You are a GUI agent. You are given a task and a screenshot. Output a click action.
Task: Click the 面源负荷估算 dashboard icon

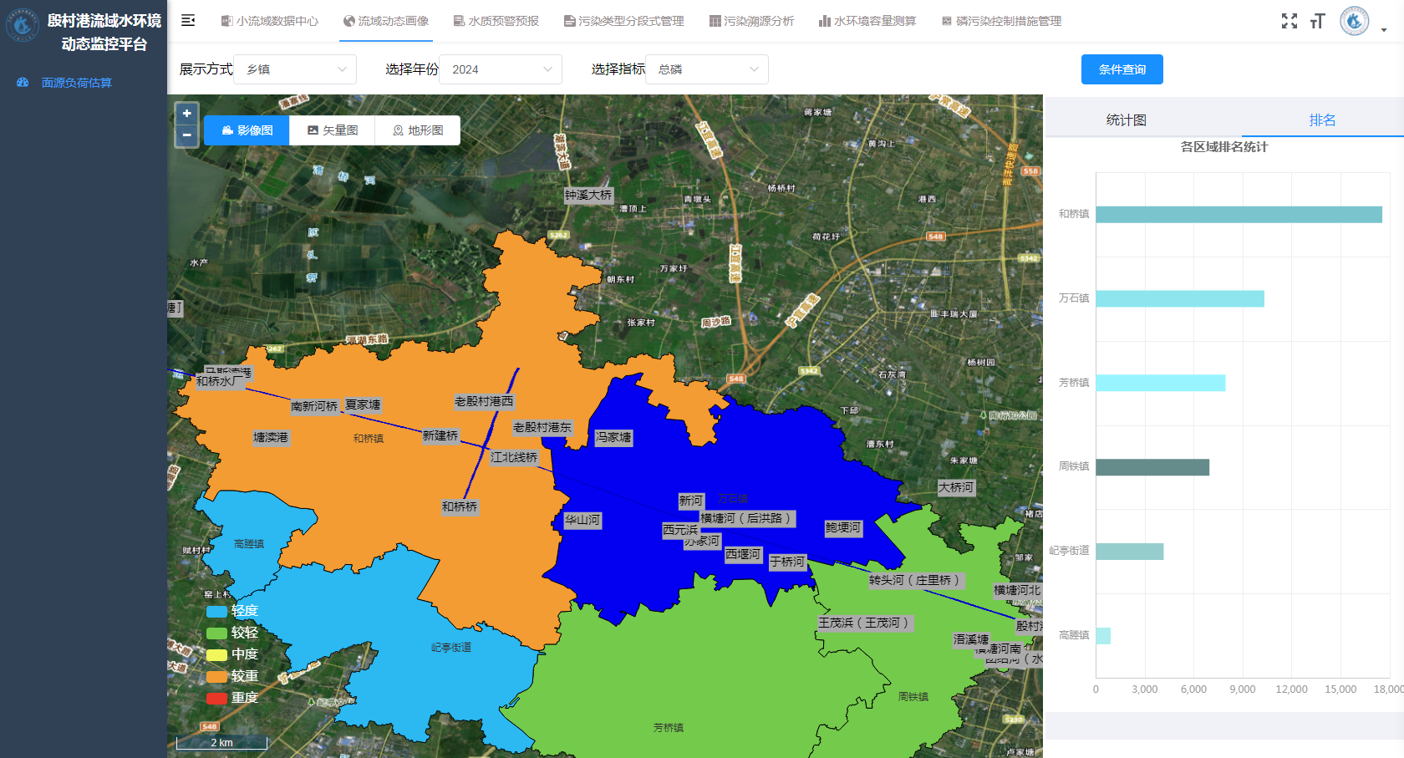coord(23,83)
